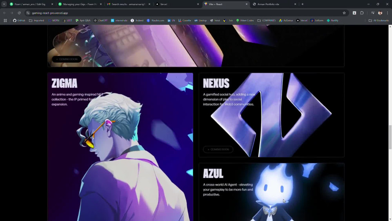
Task: Go forward to next page
Action: (x=12, y=13)
